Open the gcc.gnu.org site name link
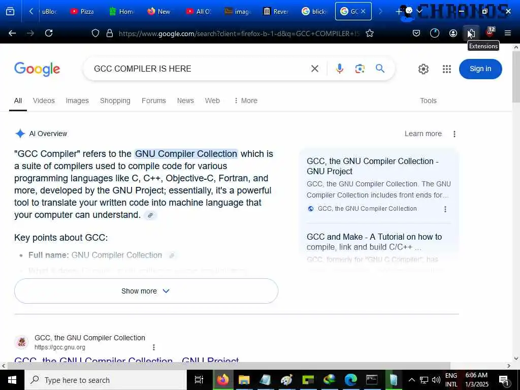Image resolution: width=520 pixels, height=390 pixels. 89,338
